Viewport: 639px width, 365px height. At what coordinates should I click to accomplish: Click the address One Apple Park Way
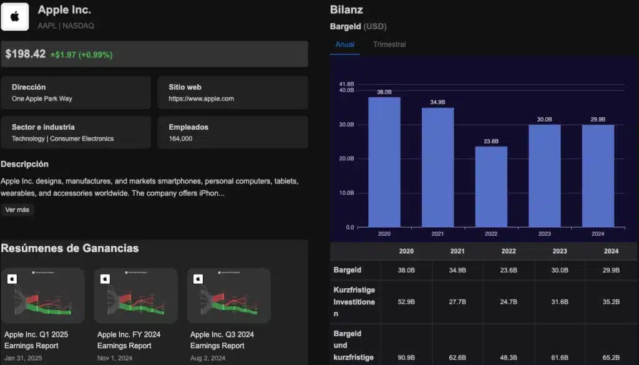coord(42,99)
